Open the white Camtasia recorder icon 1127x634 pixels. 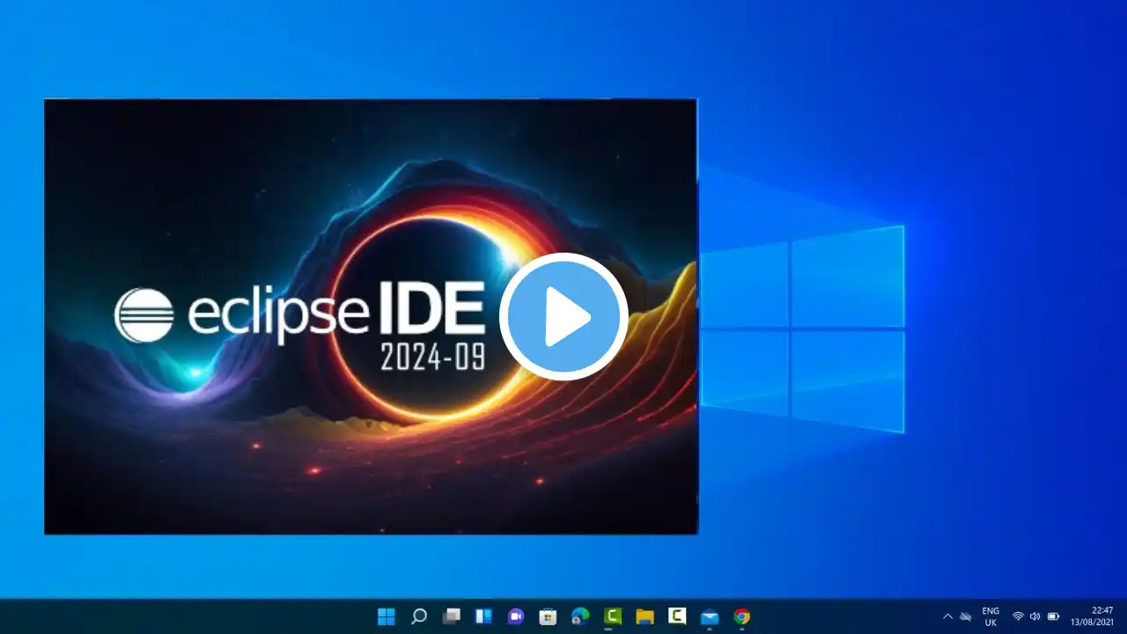click(x=677, y=616)
